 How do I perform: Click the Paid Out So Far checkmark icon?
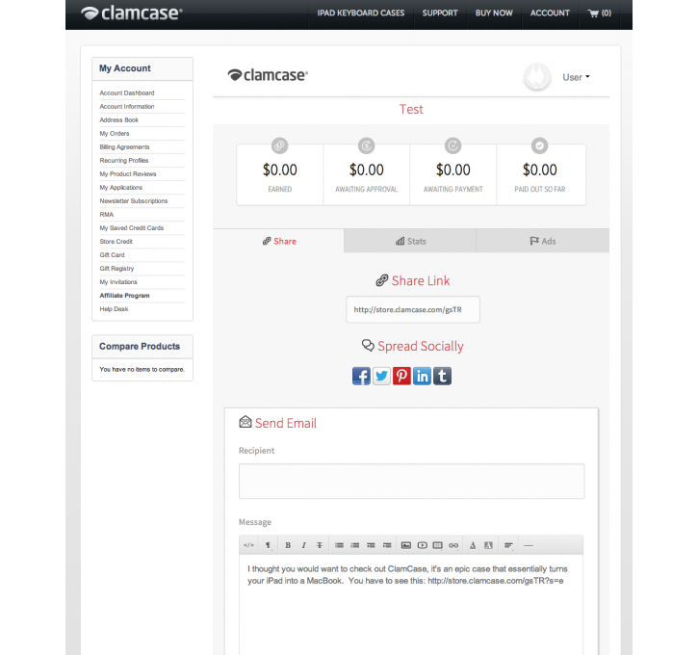coord(539,145)
